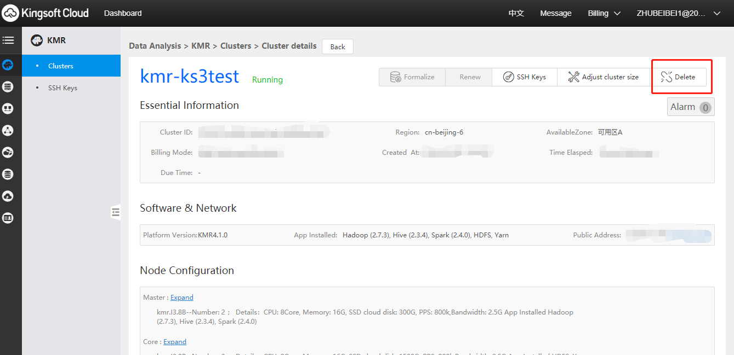Image resolution: width=734 pixels, height=355 pixels.
Task: Open the triangle-nodes network icon in sidebar
Action: 8,131
